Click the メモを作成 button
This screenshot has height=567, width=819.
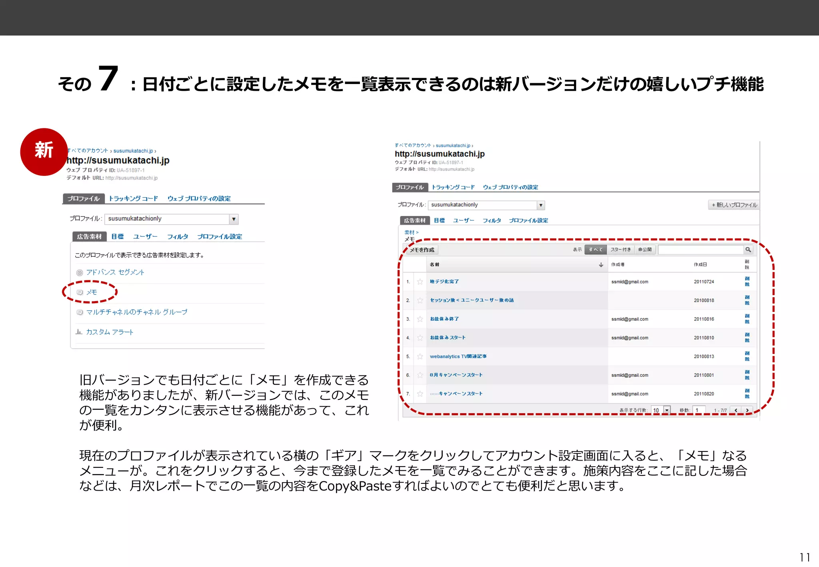pos(422,250)
